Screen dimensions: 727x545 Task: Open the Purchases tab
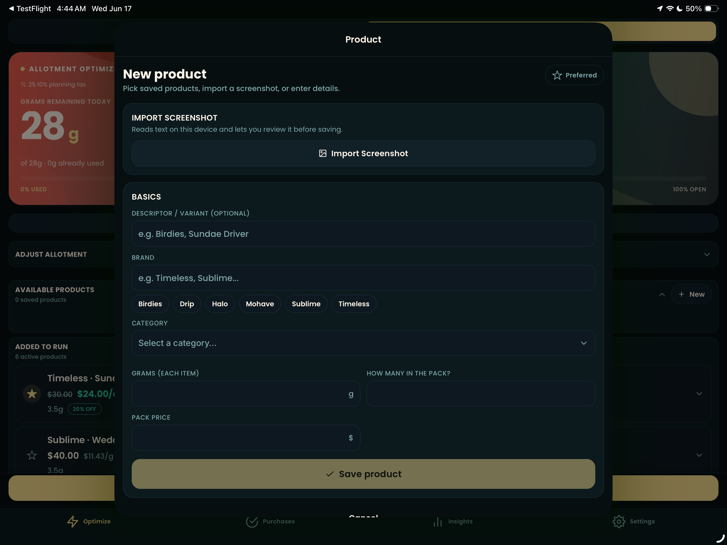click(x=270, y=521)
